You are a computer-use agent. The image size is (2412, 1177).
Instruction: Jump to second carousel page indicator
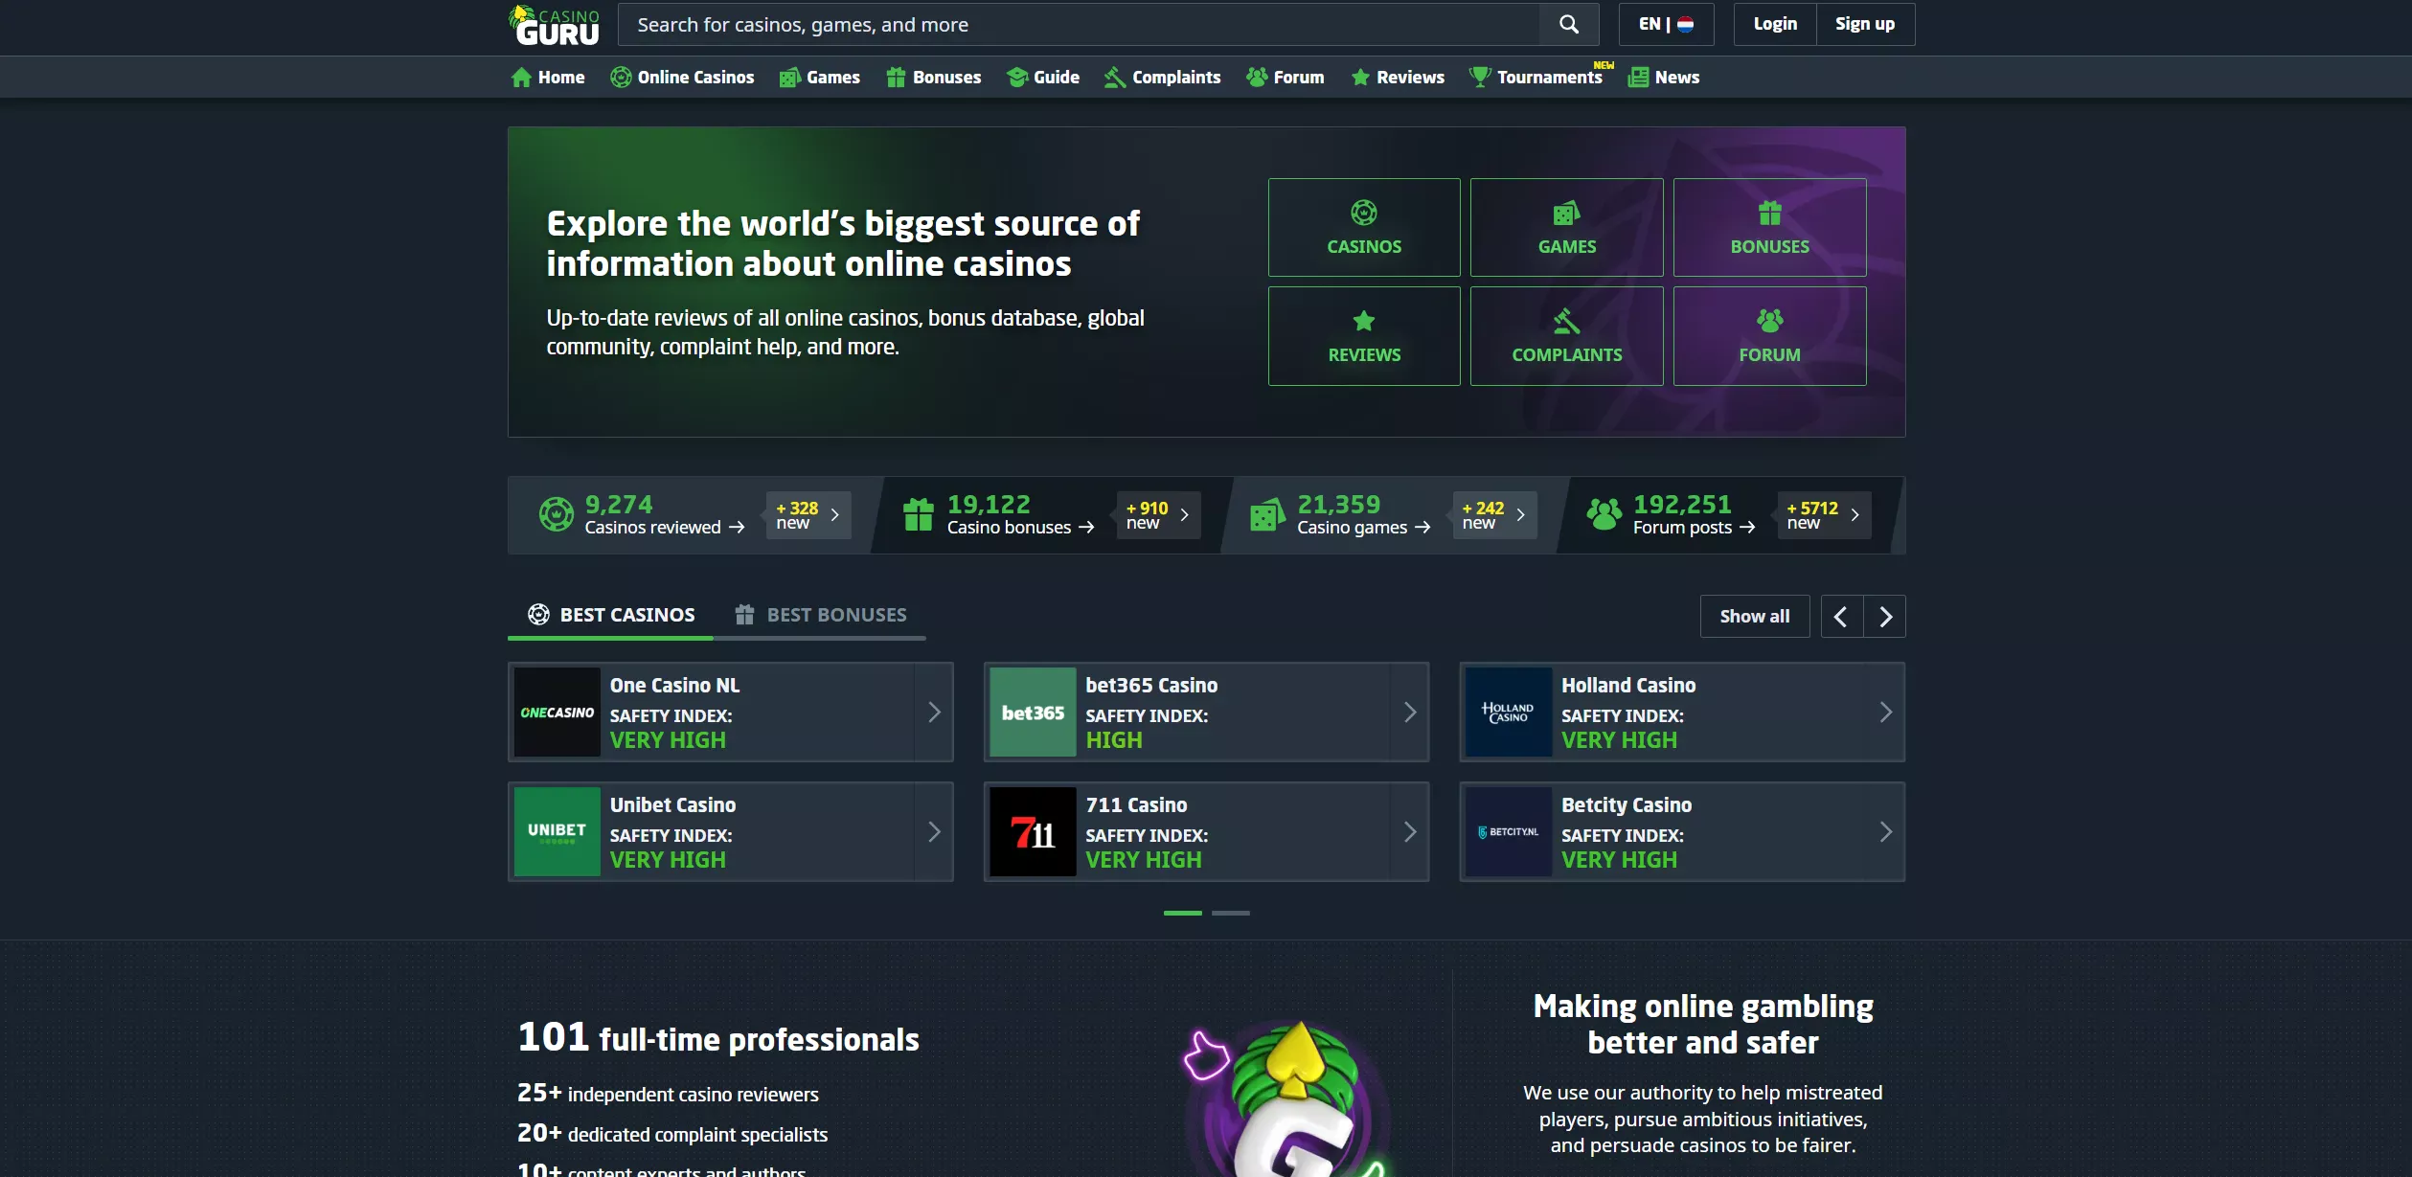click(1230, 913)
